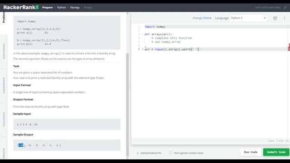Click the Run Code button

(x=251, y=152)
